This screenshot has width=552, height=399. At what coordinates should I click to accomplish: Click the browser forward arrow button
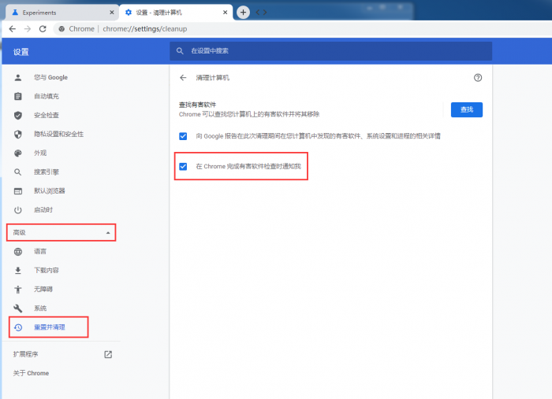(x=28, y=29)
